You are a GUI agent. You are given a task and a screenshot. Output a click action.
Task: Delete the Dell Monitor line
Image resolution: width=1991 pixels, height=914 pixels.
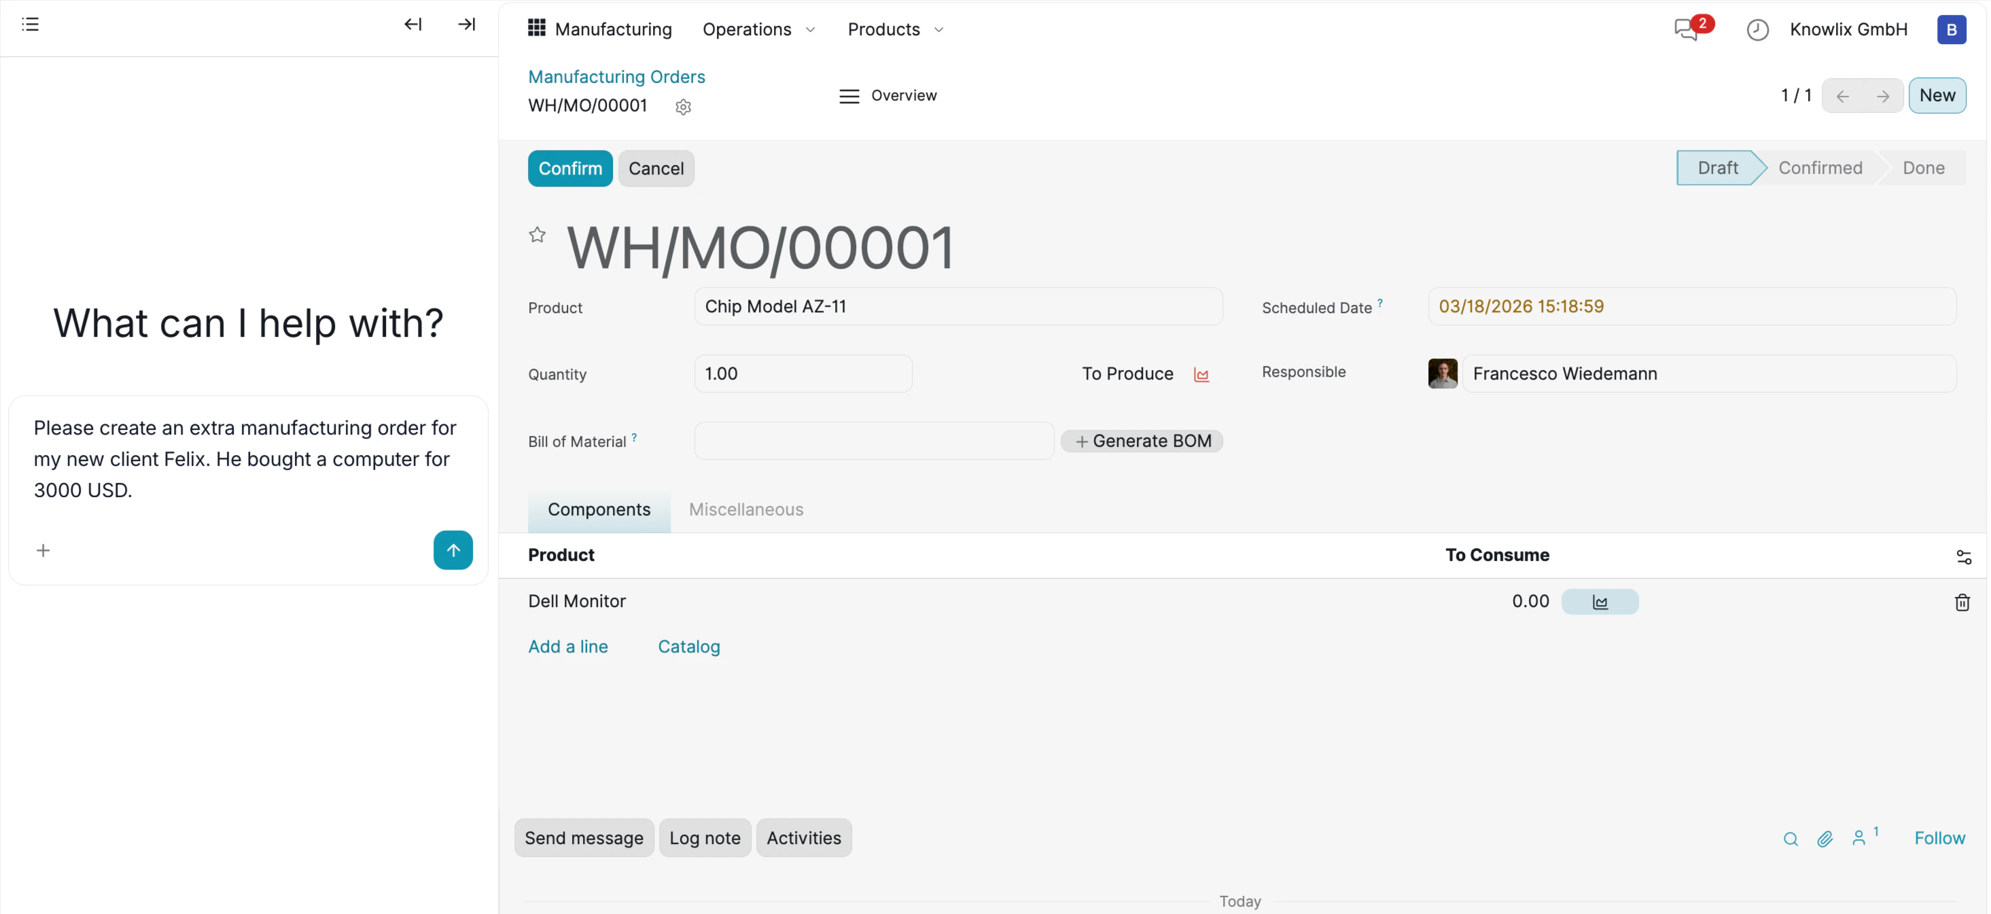(1962, 602)
